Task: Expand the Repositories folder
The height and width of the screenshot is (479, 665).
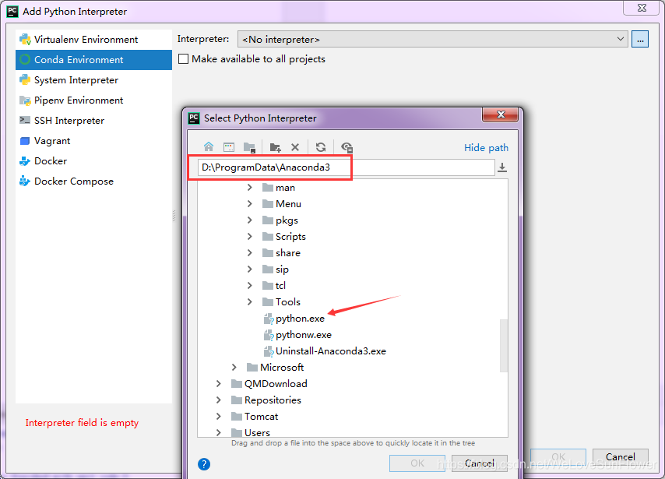Action: click(218, 400)
